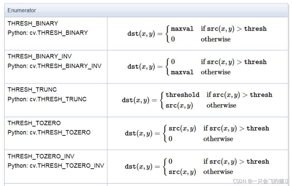Click the THRESH_BINARY_INV formula
Screen dimensions: 292x186
[x=197, y=67]
